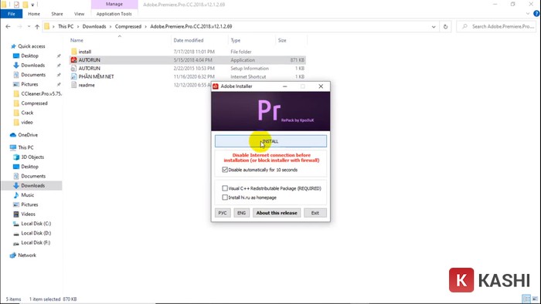Screen dimensions: 541x304
Task: Open Music folder in sidebar
Action: (x=28, y=195)
